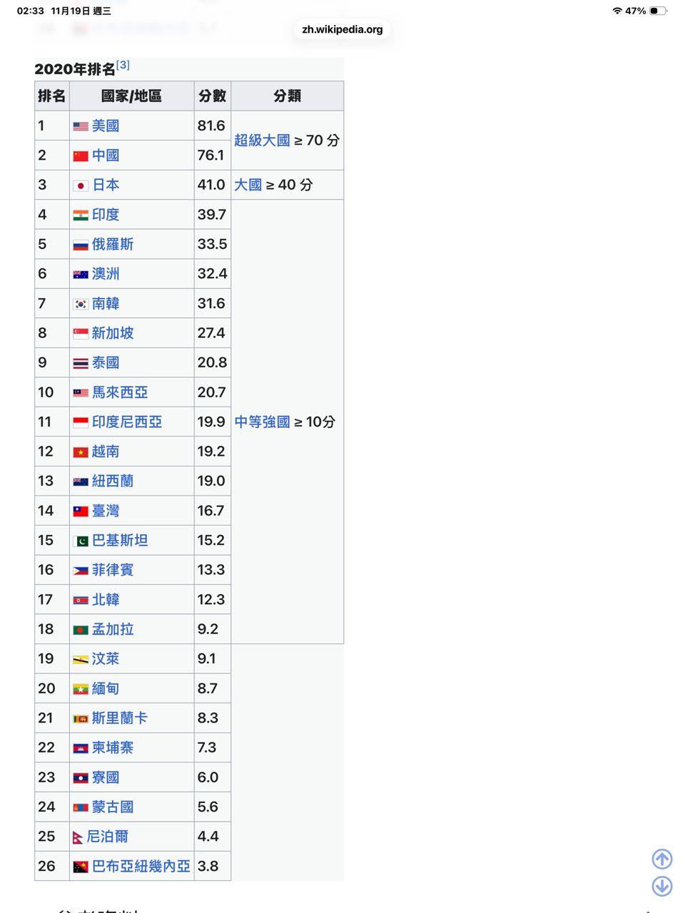
Task: Tap the scroll-to-bottom arrow icon
Action: point(662,886)
